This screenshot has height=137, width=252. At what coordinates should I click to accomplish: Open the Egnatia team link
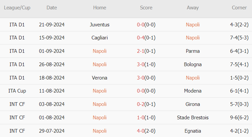point(193,131)
